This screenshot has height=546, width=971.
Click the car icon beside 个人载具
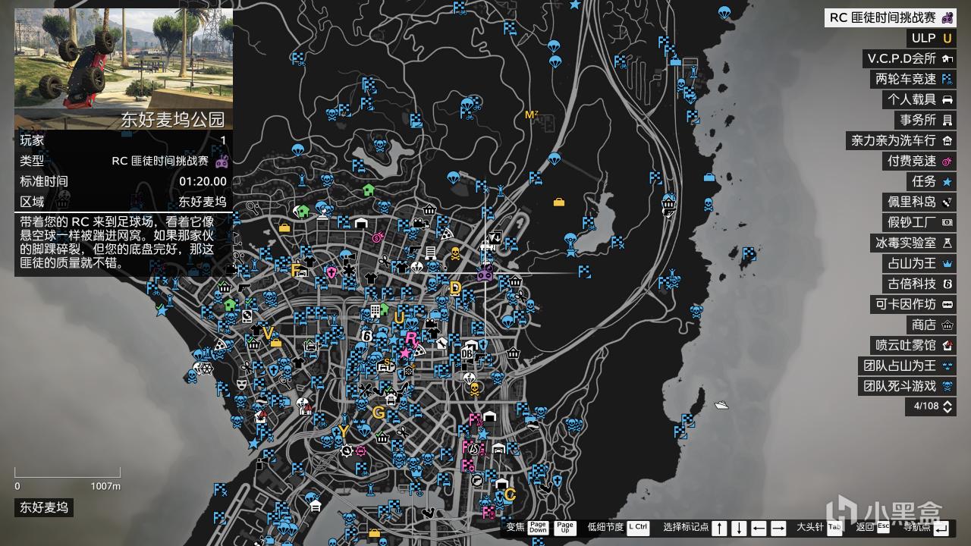point(947,99)
